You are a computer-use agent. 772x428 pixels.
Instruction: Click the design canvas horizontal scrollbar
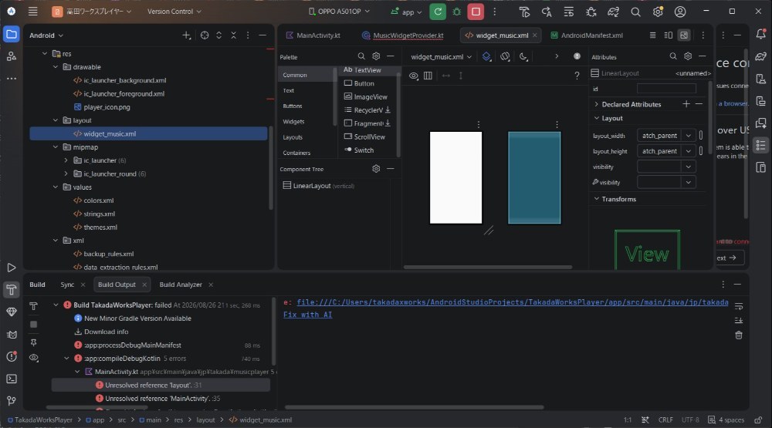[x=487, y=267]
